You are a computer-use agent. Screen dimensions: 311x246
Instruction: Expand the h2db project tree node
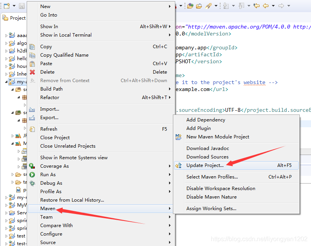(6, 51)
